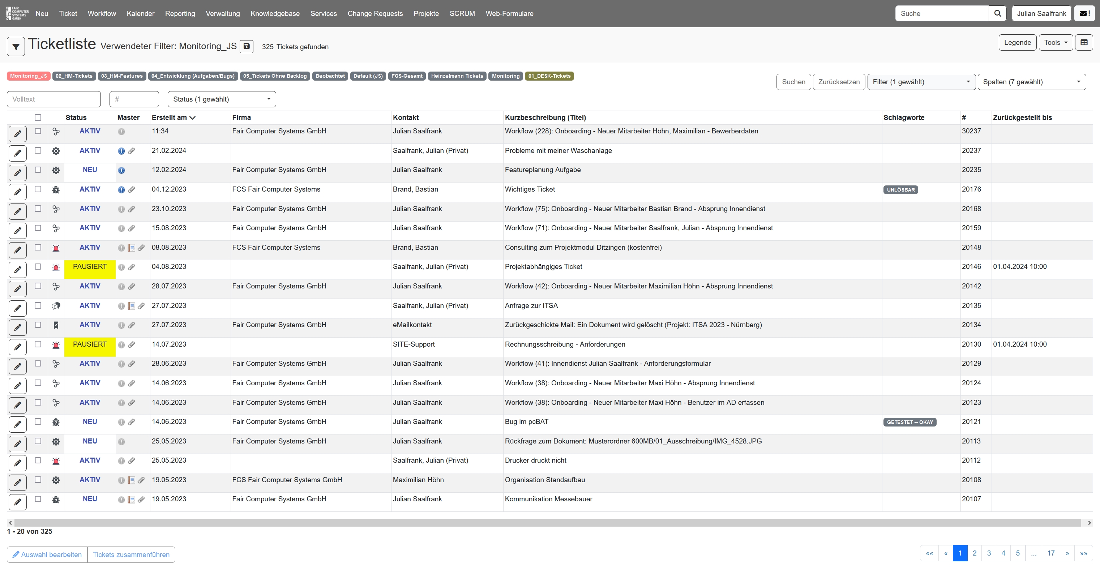
Task: Open the mail notification icon in header
Action: (1084, 13)
